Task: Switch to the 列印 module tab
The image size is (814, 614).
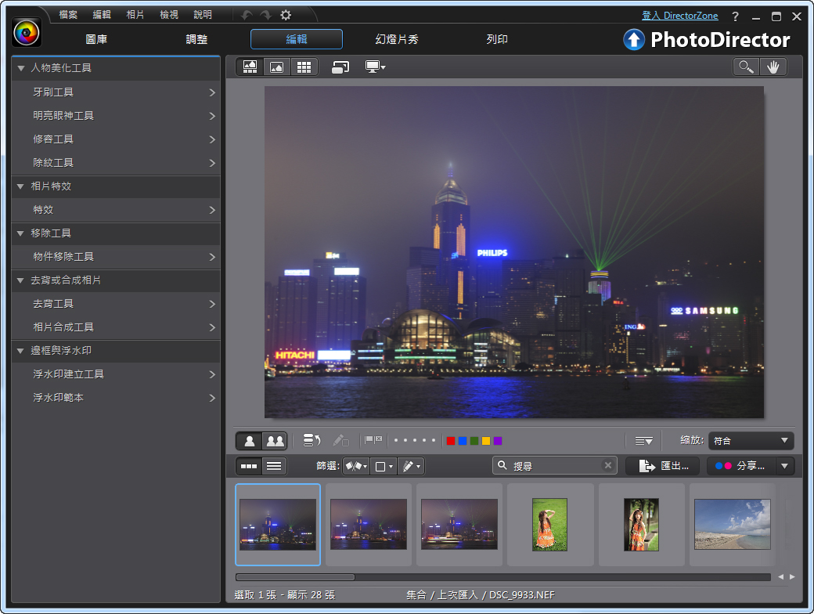Action: coord(497,39)
